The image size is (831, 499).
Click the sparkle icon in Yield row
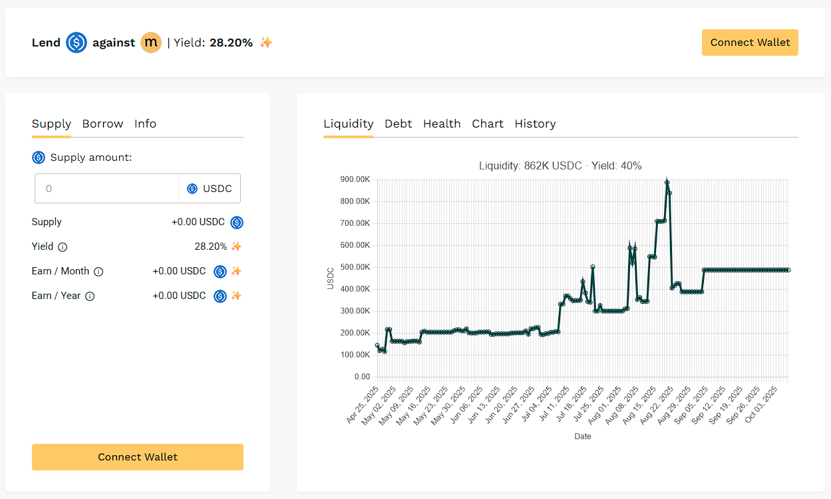click(236, 247)
